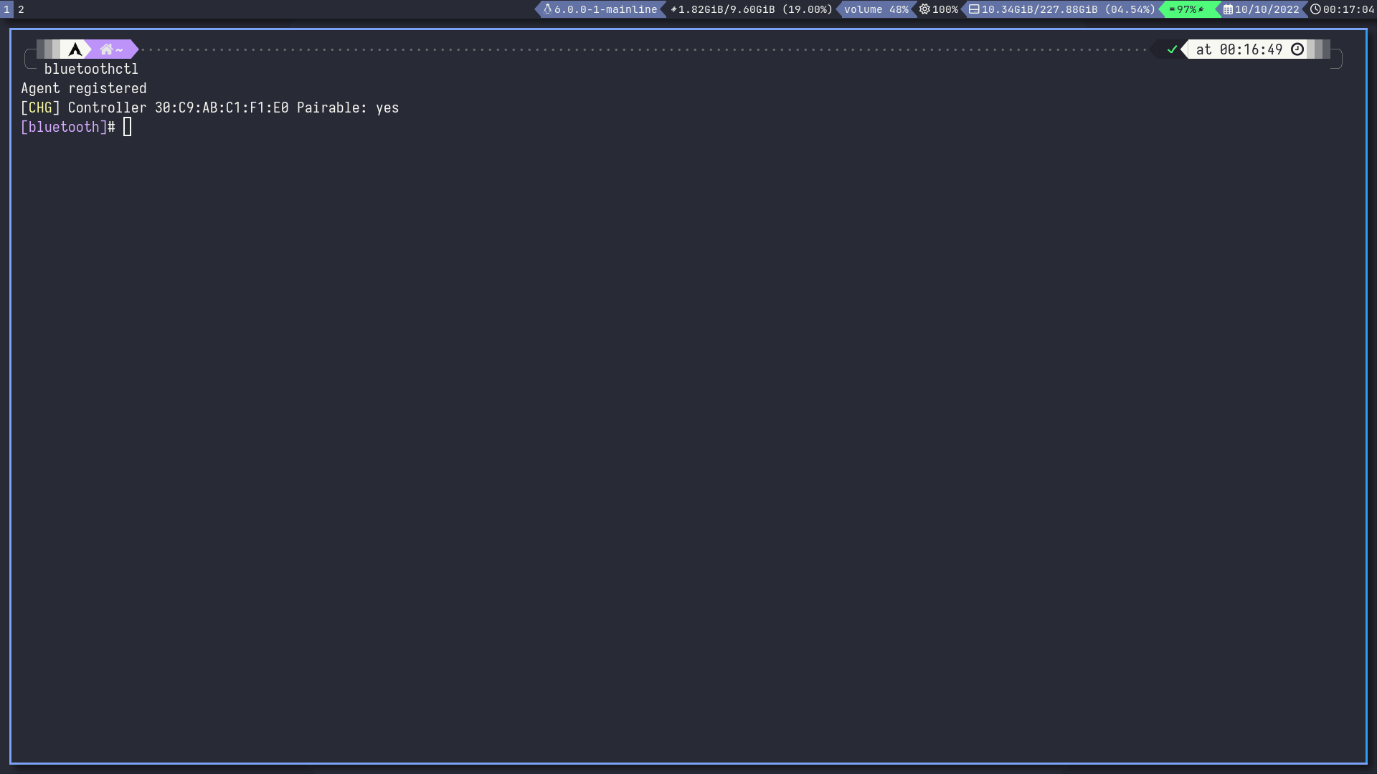
Task: Click the Linux penguin kernel icon
Action: click(x=548, y=9)
